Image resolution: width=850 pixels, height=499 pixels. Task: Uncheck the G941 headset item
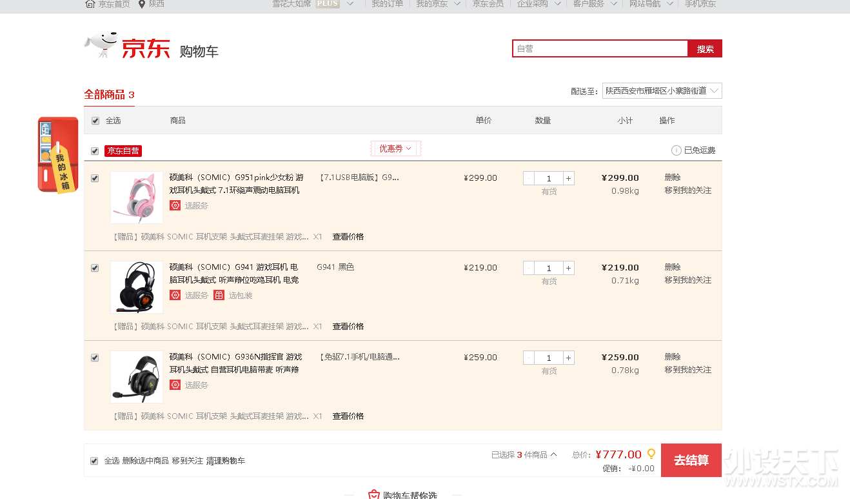(x=95, y=268)
